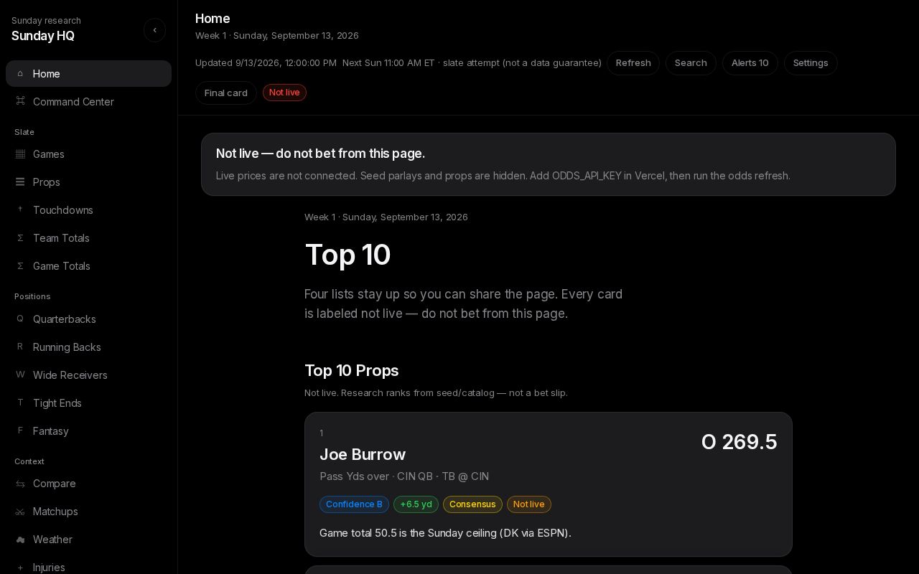Image resolution: width=919 pixels, height=574 pixels.
Task: Open the Weather page
Action: tap(88, 540)
